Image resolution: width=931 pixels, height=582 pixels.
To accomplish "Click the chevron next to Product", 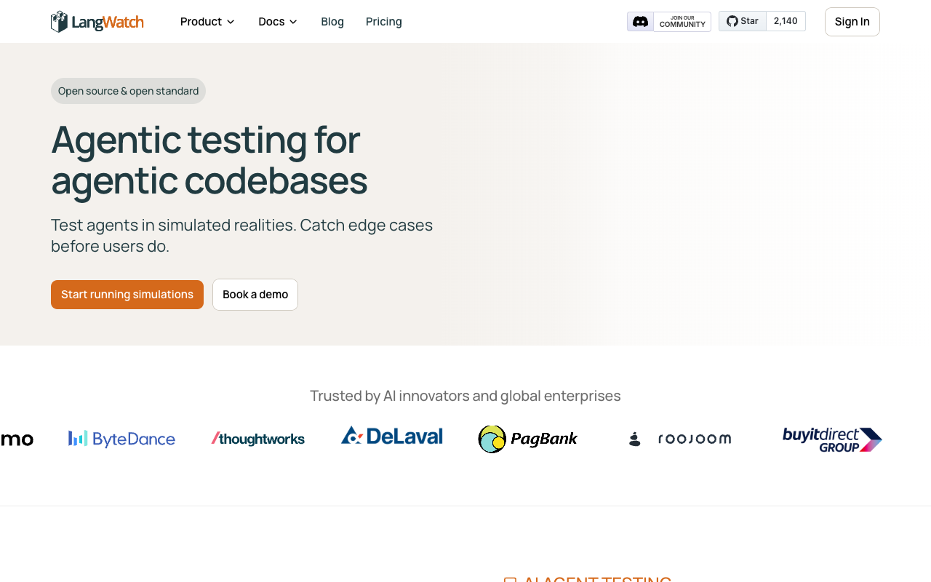I will pos(231,22).
